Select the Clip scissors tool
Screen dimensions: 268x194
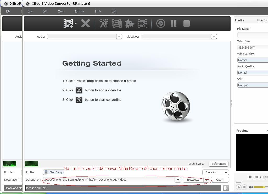(x=104, y=23)
